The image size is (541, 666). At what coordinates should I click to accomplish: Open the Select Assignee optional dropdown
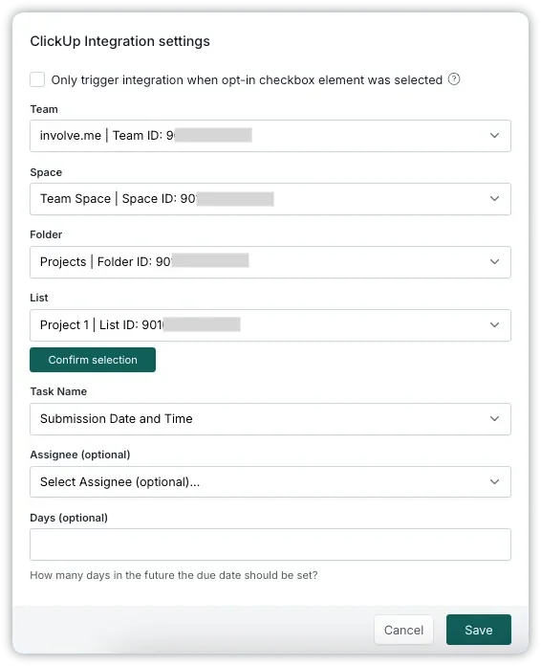pyautogui.click(x=270, y=481)
